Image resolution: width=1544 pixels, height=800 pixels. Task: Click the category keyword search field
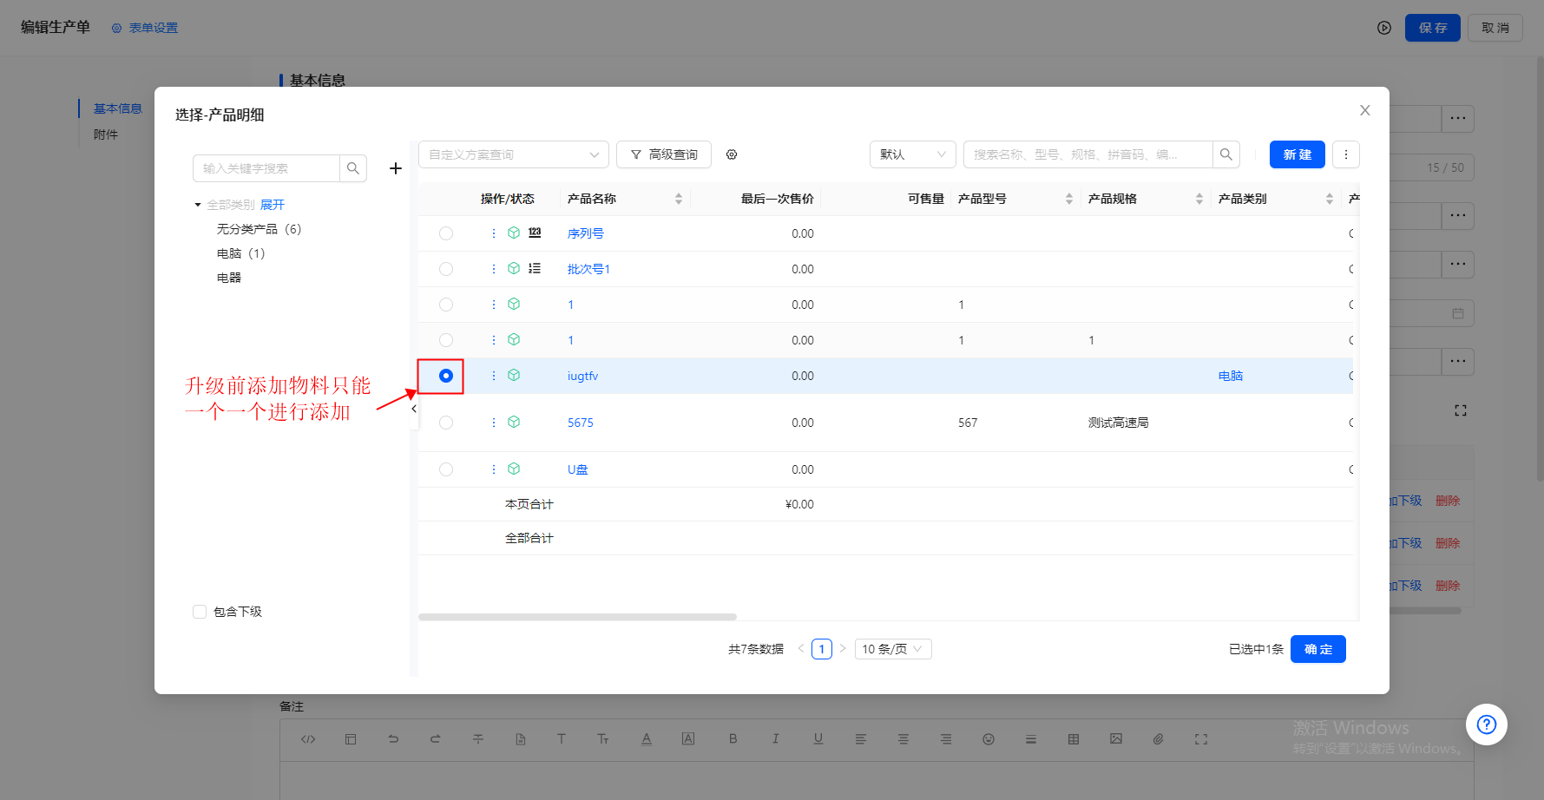pos(266,168)
